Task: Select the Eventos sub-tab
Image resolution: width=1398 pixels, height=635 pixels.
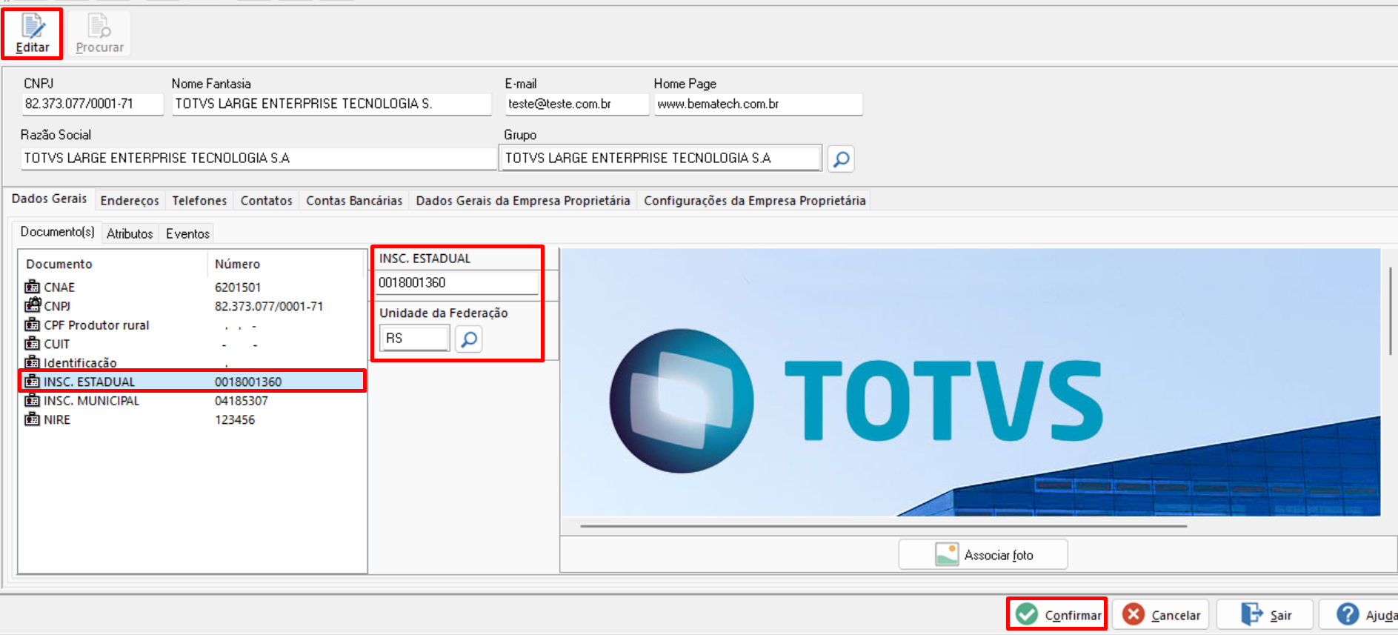Action: pyautogui.click(x=187, y=233)
